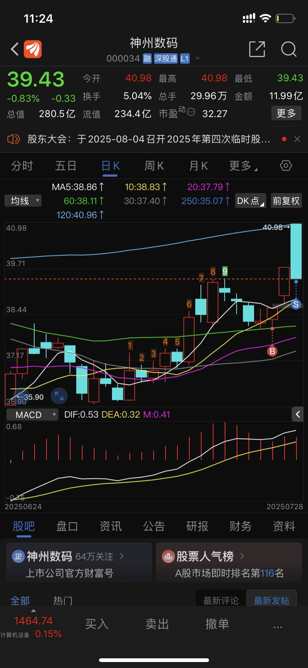Tap the green 9 sequence marker
Viewport: 308px width, 668px height.
click(x=225, y=271)
